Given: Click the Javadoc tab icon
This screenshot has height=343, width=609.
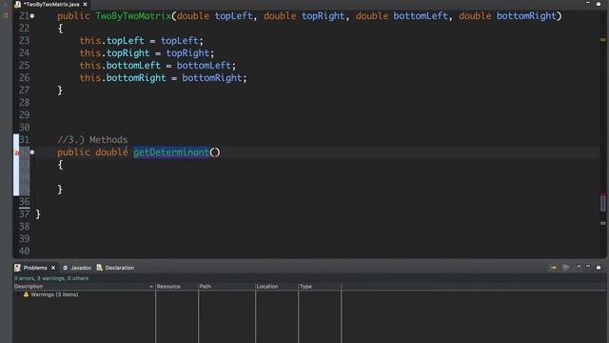Looking at the screenshot, I should [x=66, y=268].
